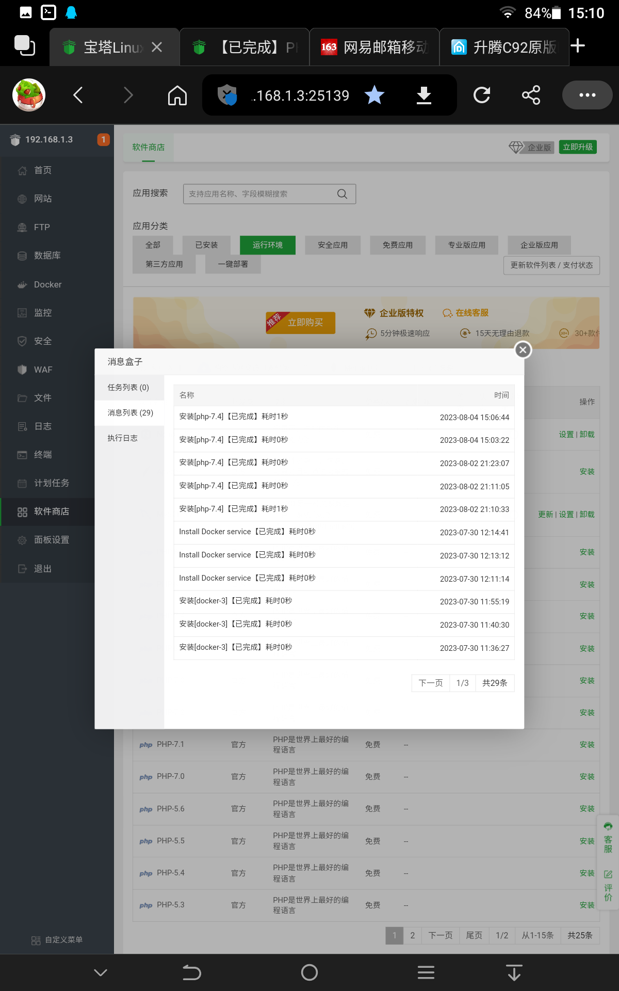
Task: Select the 一键部署 category filter
Action: point(233,264)
